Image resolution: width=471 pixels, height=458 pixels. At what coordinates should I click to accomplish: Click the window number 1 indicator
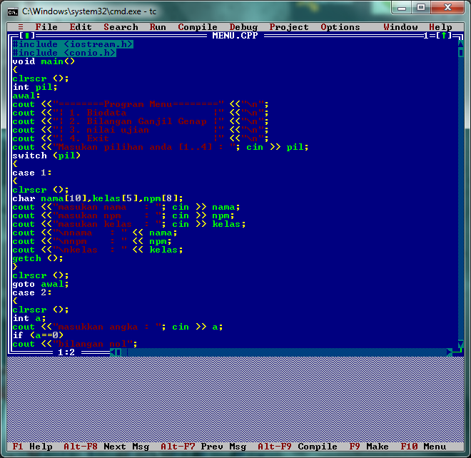click(426, 36)
